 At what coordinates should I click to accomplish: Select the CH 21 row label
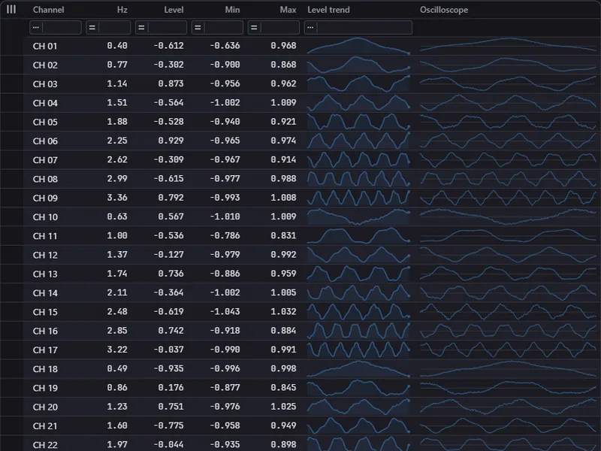pyautogui.click(x=45, y=426)
